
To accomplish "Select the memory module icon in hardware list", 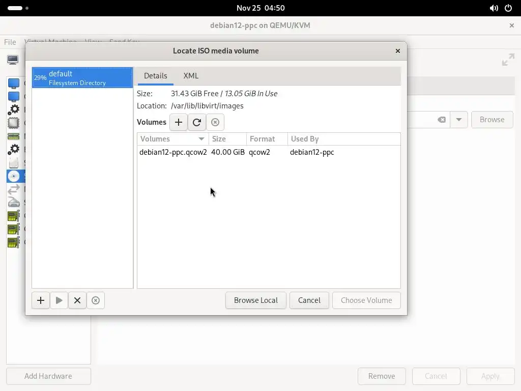I will pyautogui.click(x=13, y=136).
